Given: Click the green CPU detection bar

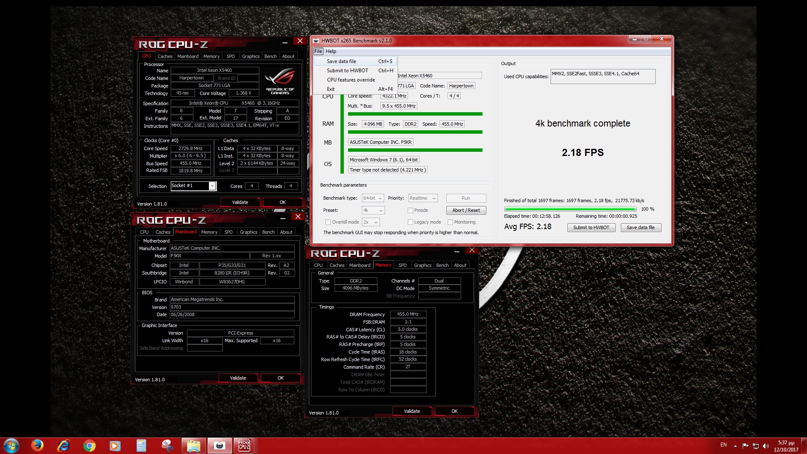Looking at the screenshot, I should 415,114.
